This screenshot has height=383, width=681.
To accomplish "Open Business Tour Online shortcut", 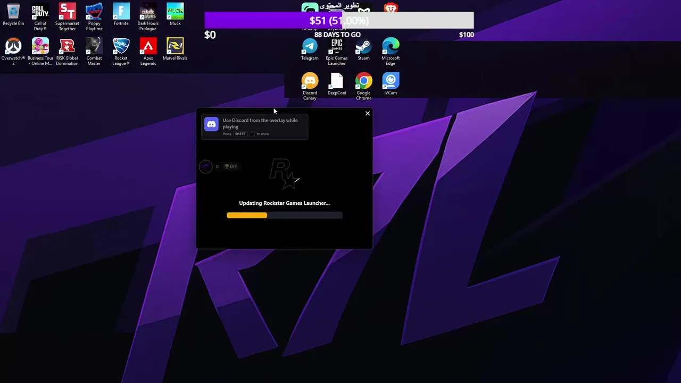I will 40,52.
